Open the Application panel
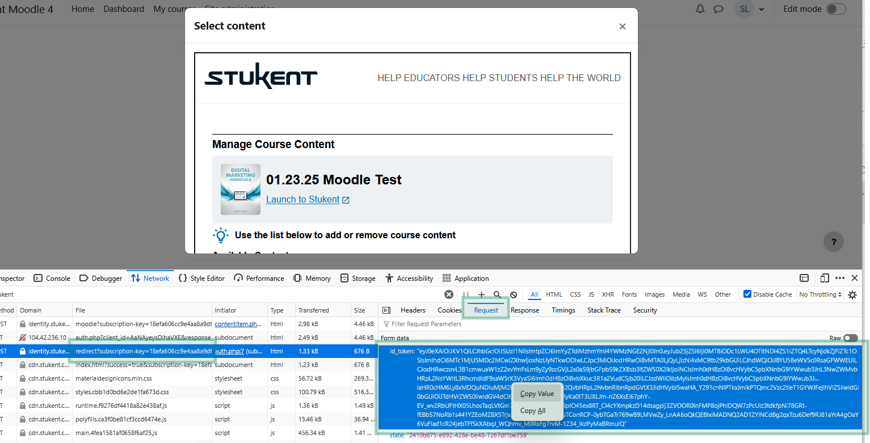 tap(465, 278)
